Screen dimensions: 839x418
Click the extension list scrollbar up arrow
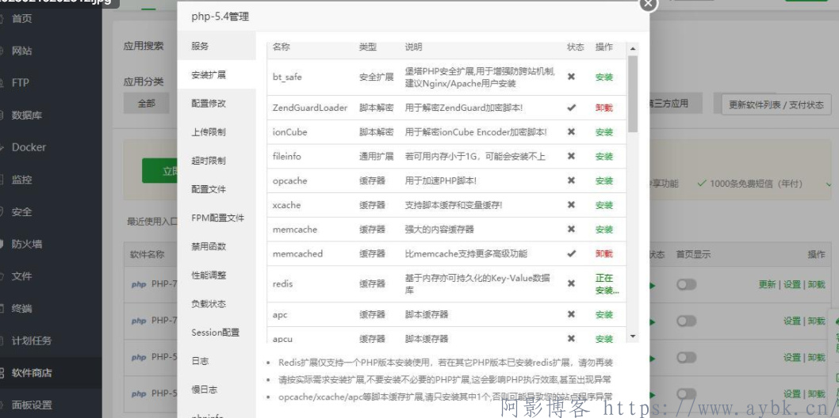[632, 49]
